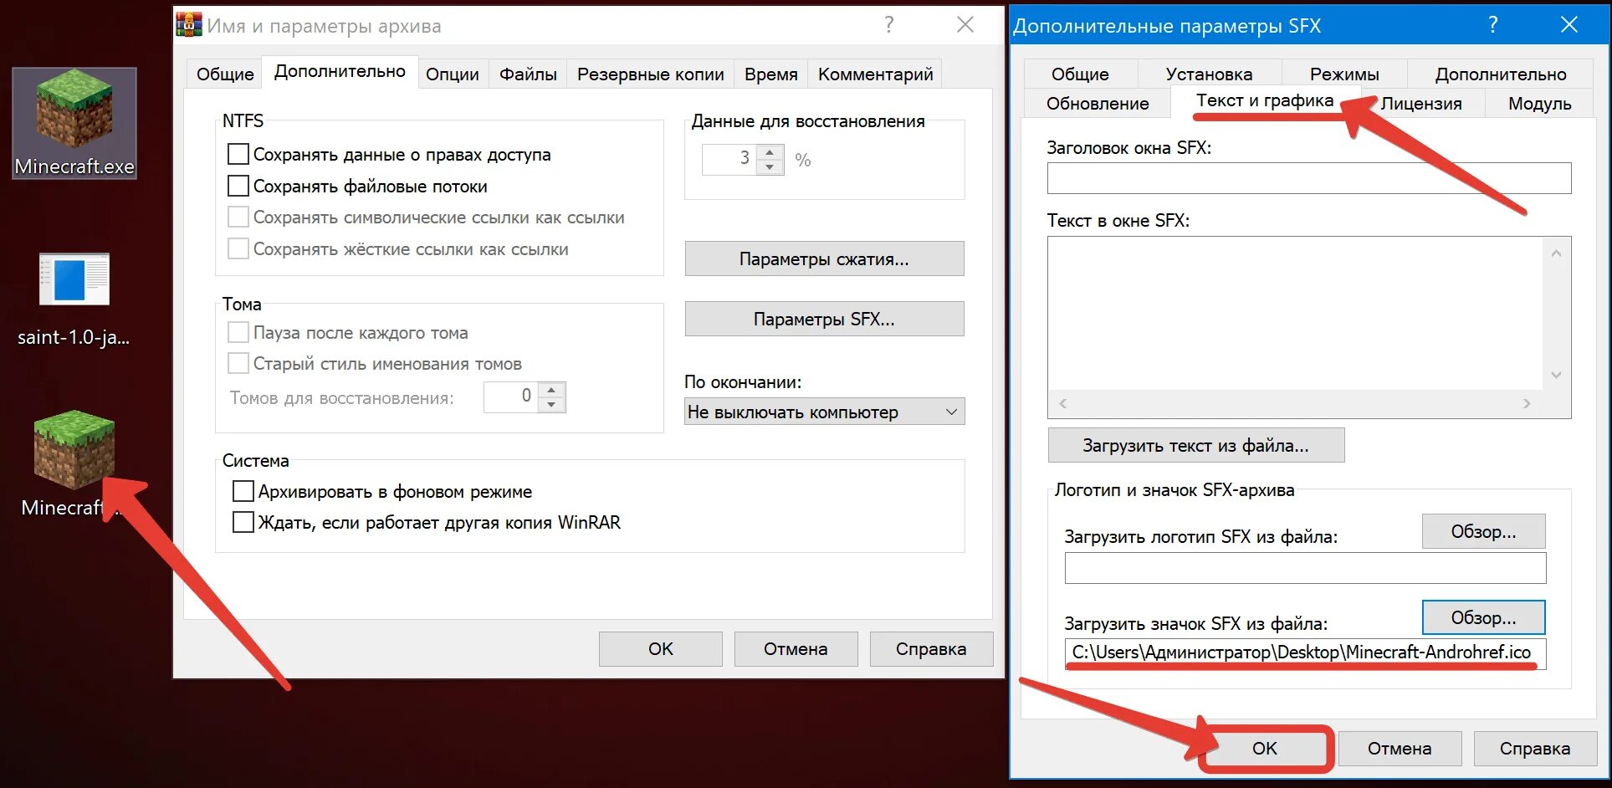Viewport: 1612px width, 788px height.
Task: Click 'Параметры SFX...' button
Action: [824, 319]
